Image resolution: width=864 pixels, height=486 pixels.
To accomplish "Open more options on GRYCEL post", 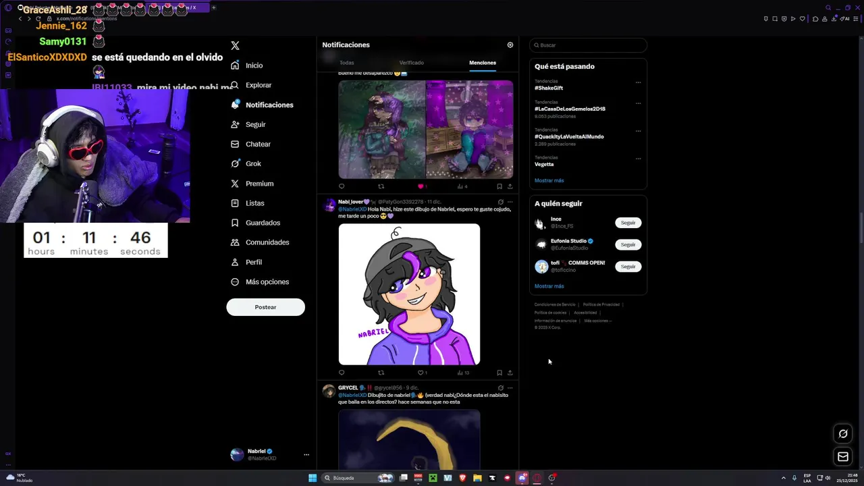I will [x=510, y=388].
